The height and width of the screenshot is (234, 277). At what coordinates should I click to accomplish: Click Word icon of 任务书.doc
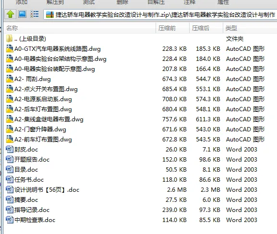click(10, 179)
